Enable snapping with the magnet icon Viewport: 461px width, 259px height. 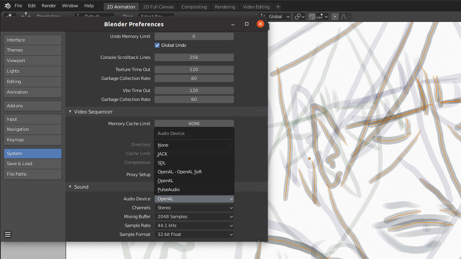point(312,17)
